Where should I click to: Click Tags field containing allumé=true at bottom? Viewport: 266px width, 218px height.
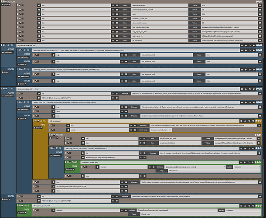click(201, 214)
